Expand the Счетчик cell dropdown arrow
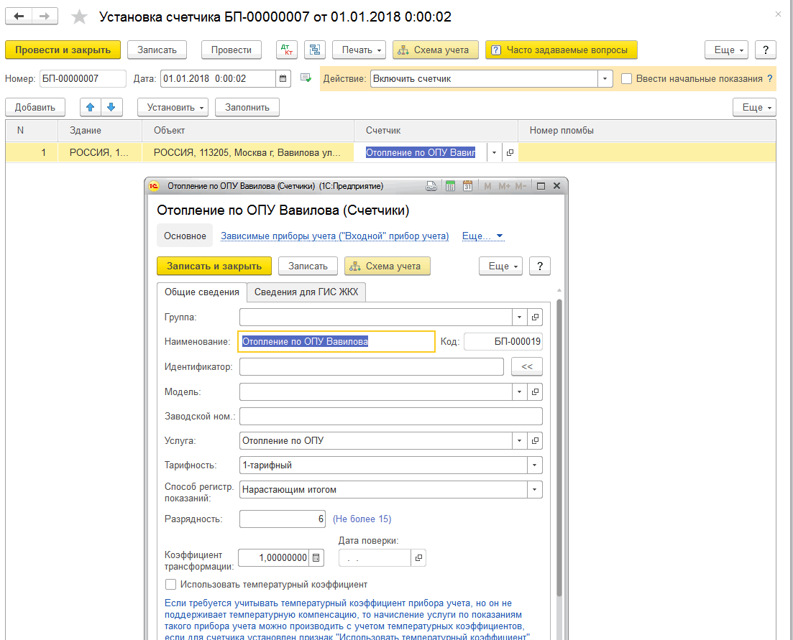Screen dimensions: 793x640 (494, 152)
